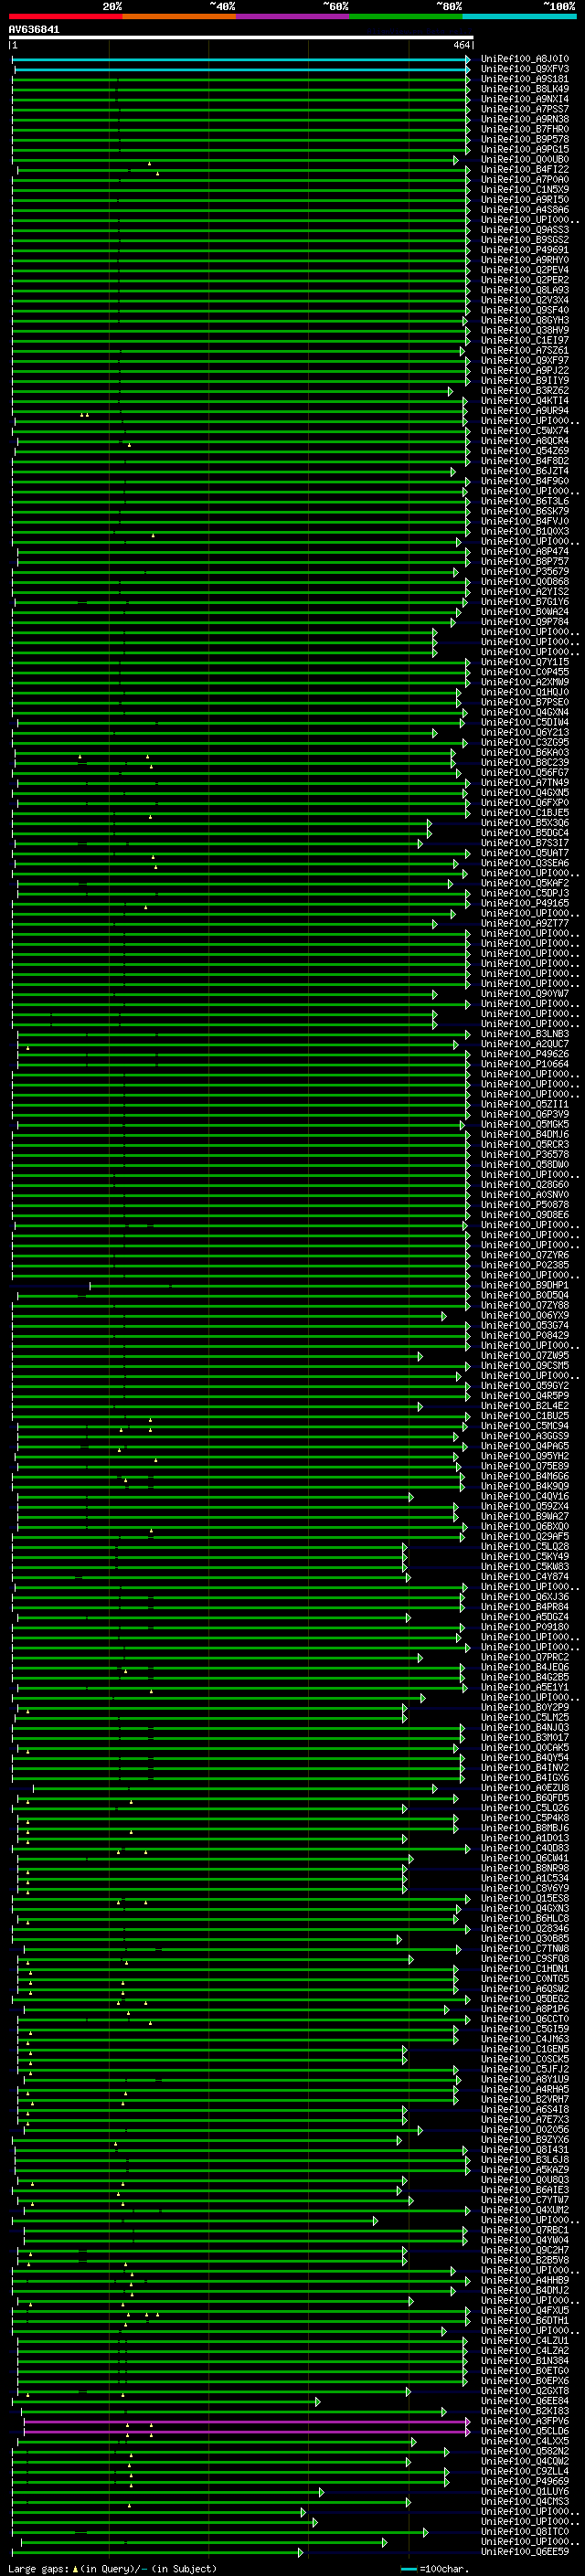Screen dimensions: 585x2576
Task: Open the UniRef100_C1EI97 label
Action: pyautogui.click(x=525, y=340)
